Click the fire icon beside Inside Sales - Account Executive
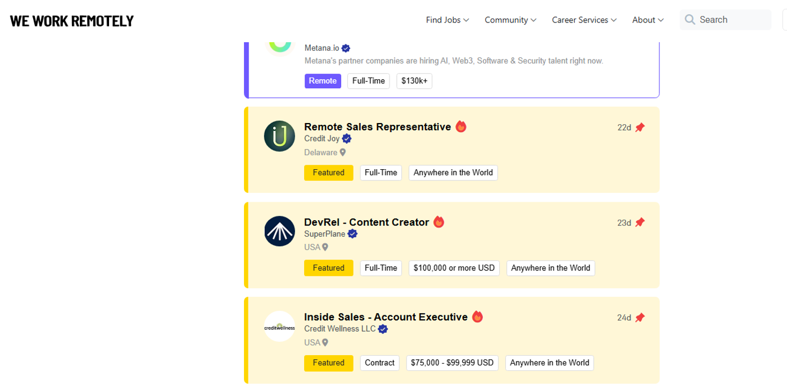 (478, 316)
